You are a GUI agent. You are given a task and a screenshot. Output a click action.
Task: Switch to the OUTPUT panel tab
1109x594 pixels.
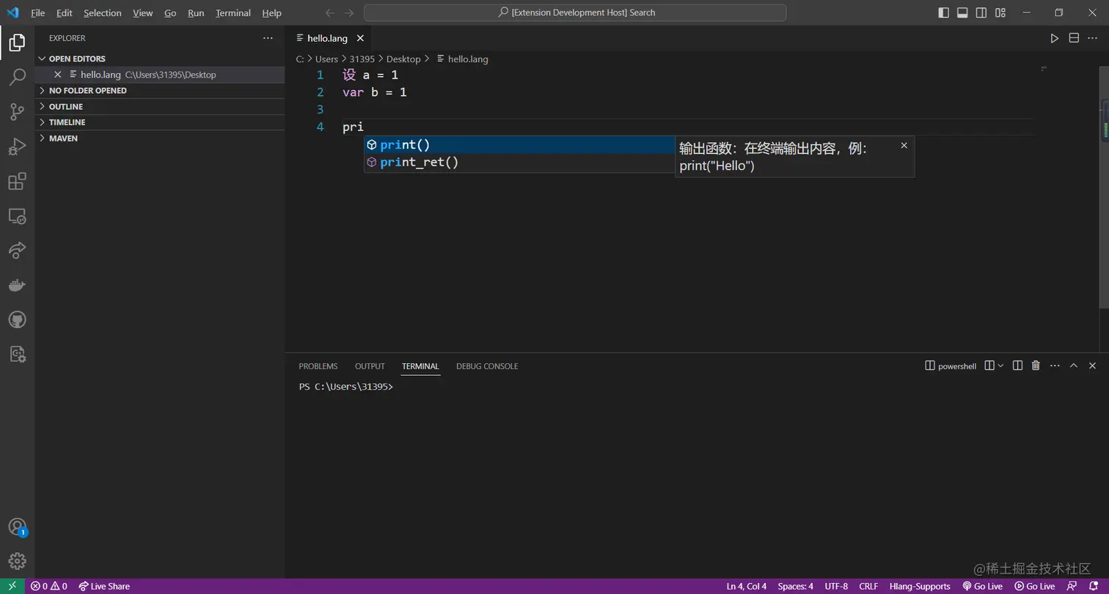pyautogui.click(x=370, y=366)
